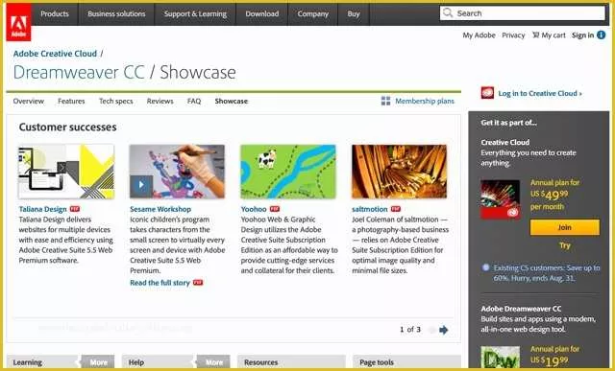Click the Page tools section header

(406, 362)
